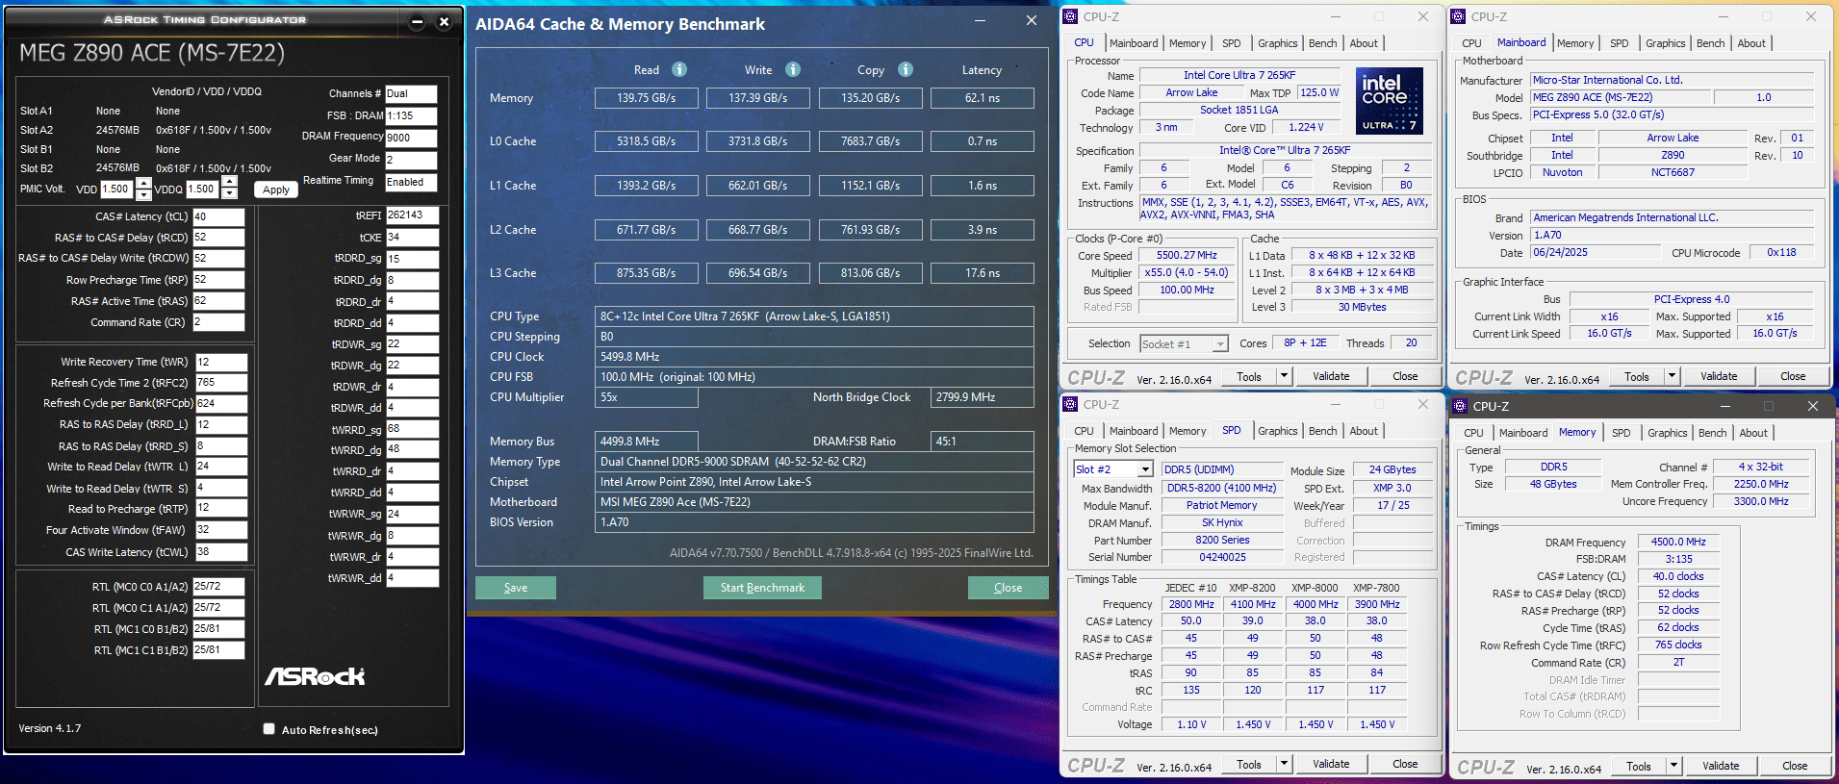1839x784 pixels.
Task: Click the CPU-Z title icon in the Memory window
Action: point(1461,406)
